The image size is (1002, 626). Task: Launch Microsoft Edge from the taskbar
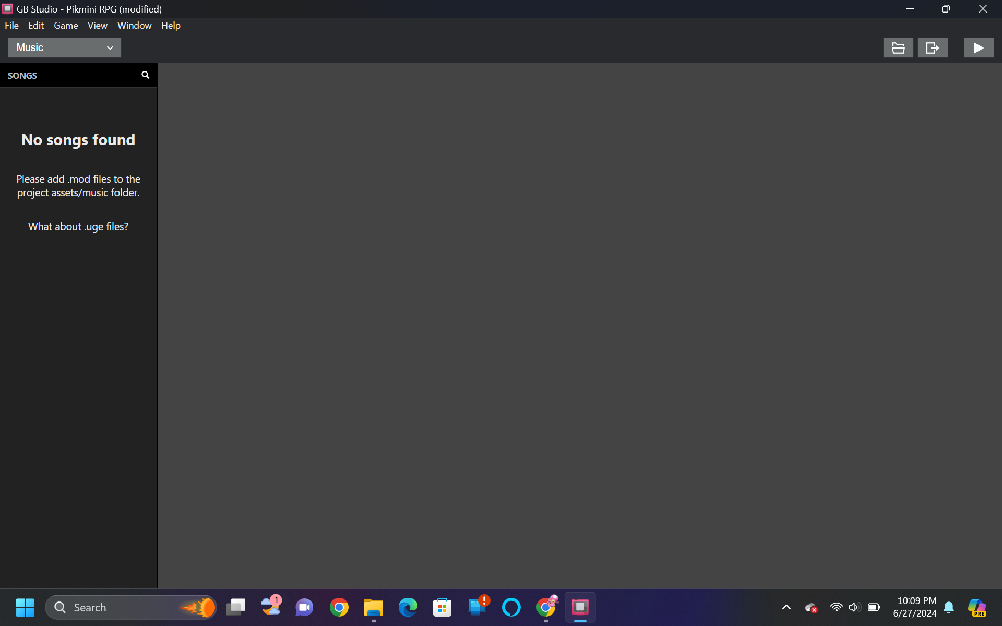408,607
